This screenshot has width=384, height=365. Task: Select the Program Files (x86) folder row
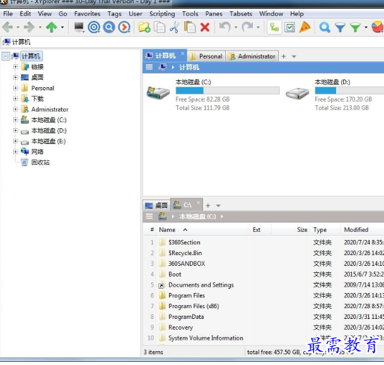tap(194, 306)
